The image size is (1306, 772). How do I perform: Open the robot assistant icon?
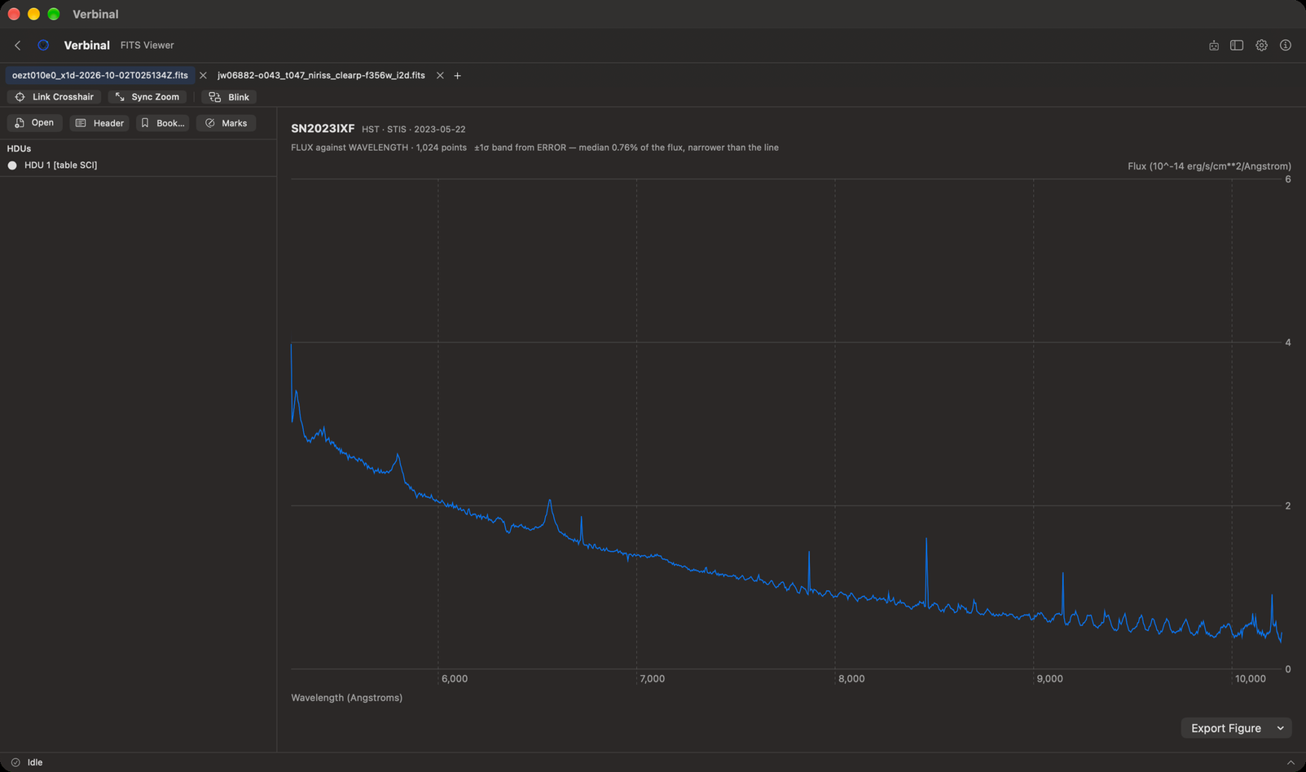point(1214,46)
